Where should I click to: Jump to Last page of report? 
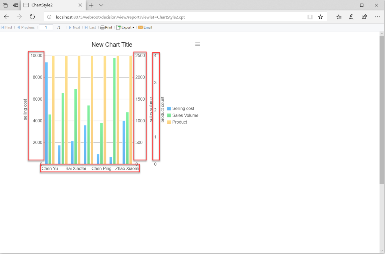[90, 27]
